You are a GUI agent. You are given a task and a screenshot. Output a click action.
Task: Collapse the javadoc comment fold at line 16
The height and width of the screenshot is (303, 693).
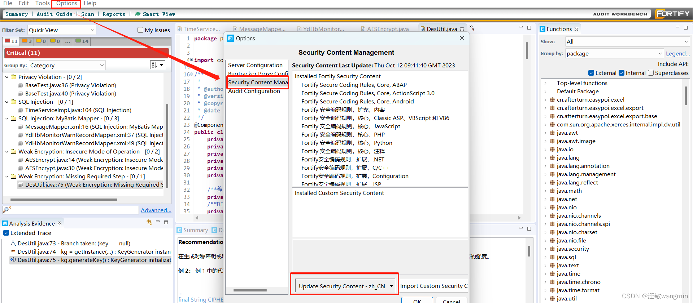pos(191,75)
